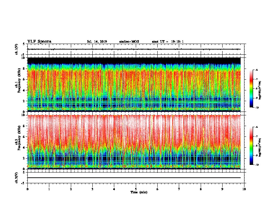Click the 'station=MOS' header label
275x212 pixels.
click(129, 42)
